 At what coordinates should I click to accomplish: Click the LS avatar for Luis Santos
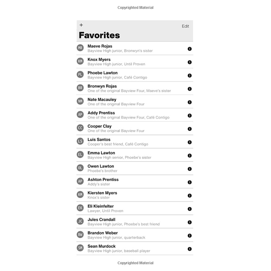(80, 141)
